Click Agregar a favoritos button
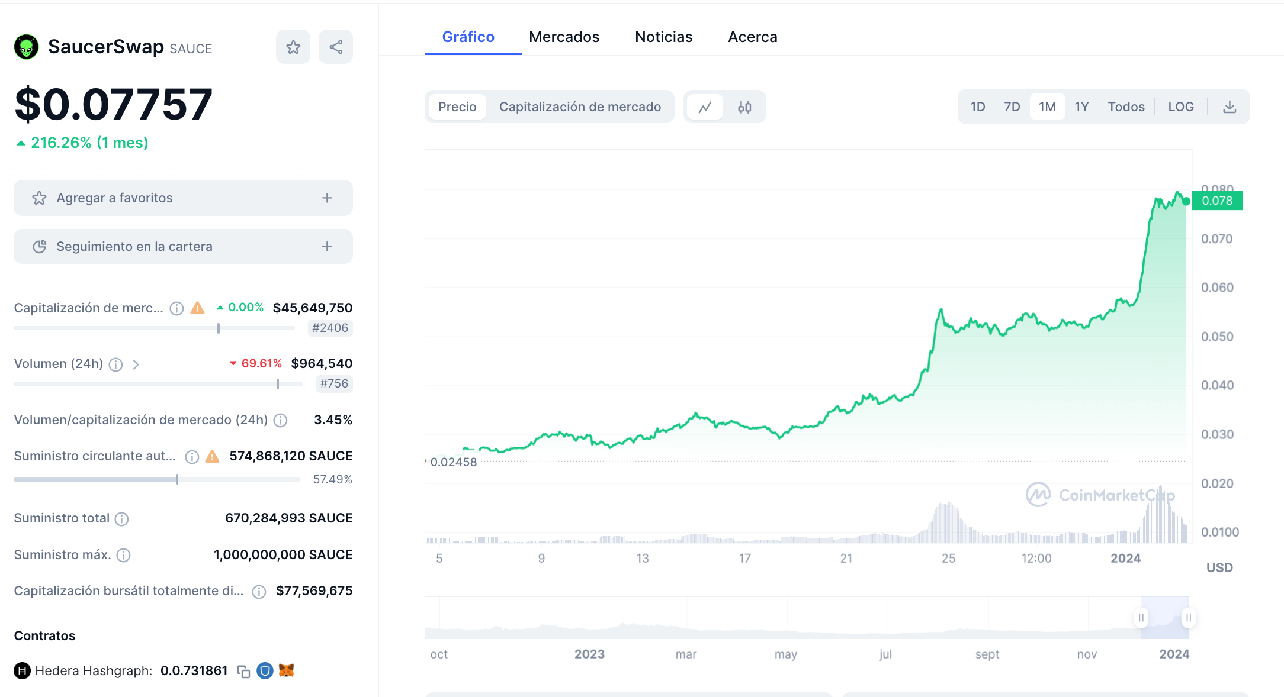This screenshot has width=1284, height=697. click(183, 198)
